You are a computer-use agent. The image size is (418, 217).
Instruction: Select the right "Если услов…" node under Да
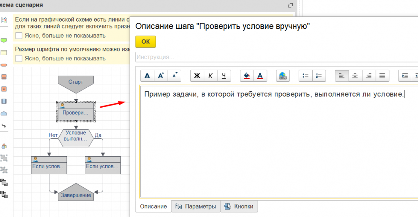click(x=102, y=165)
